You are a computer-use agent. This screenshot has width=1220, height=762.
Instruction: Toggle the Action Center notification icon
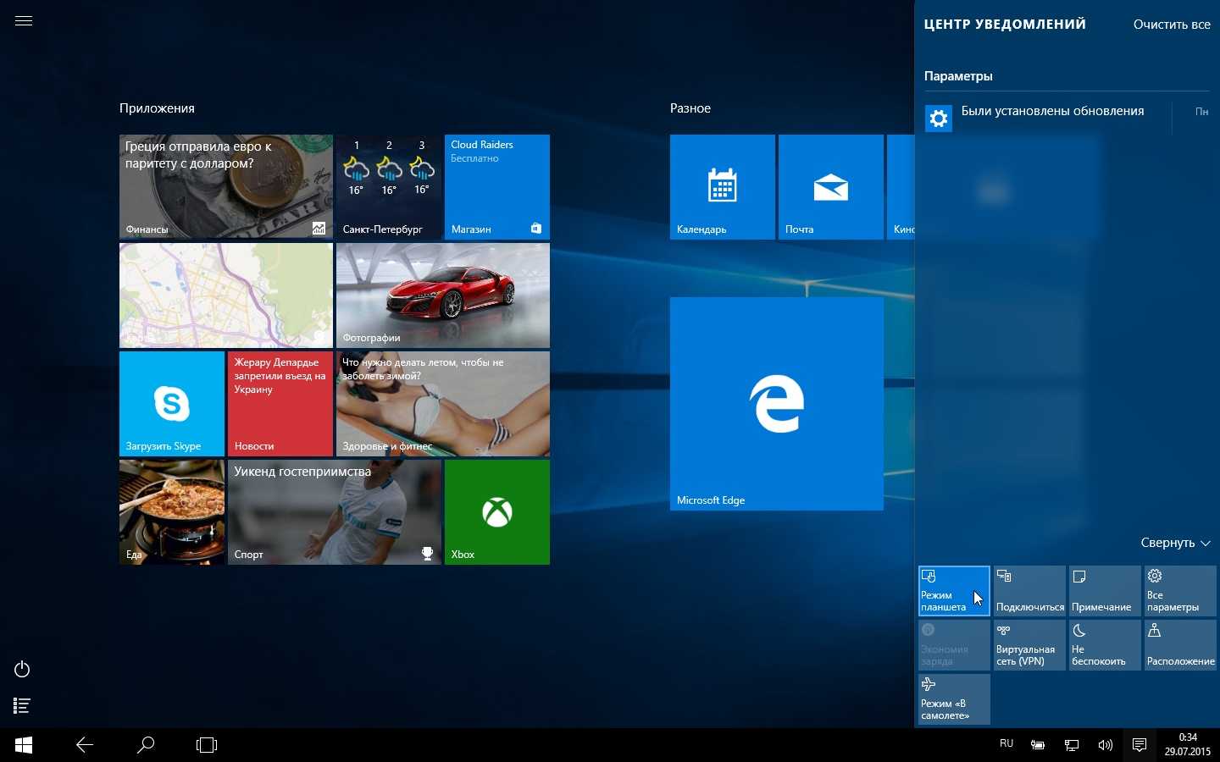tap(1140, 745)
